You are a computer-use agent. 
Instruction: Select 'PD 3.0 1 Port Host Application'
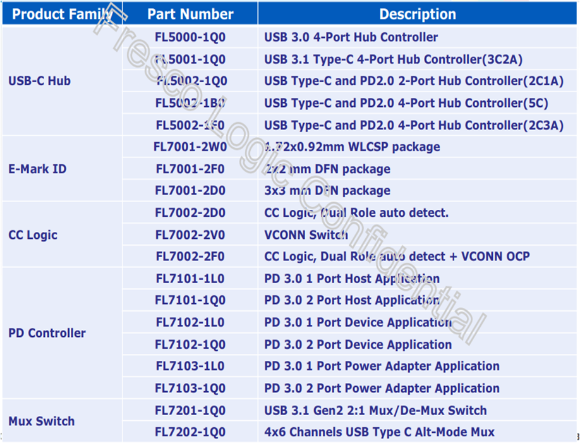tap(352, 279)
